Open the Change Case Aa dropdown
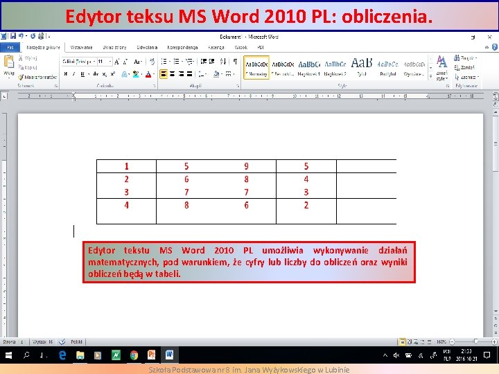Screen dimensions: 499x374 137,62
